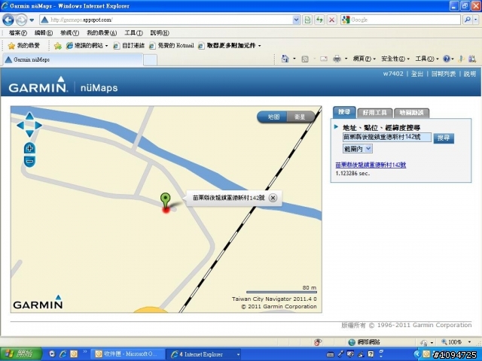This screenshot has height=361, width=482.
Task: Click the Home icon in command bar
Action: pyautogui.click(x=285, y=59)
